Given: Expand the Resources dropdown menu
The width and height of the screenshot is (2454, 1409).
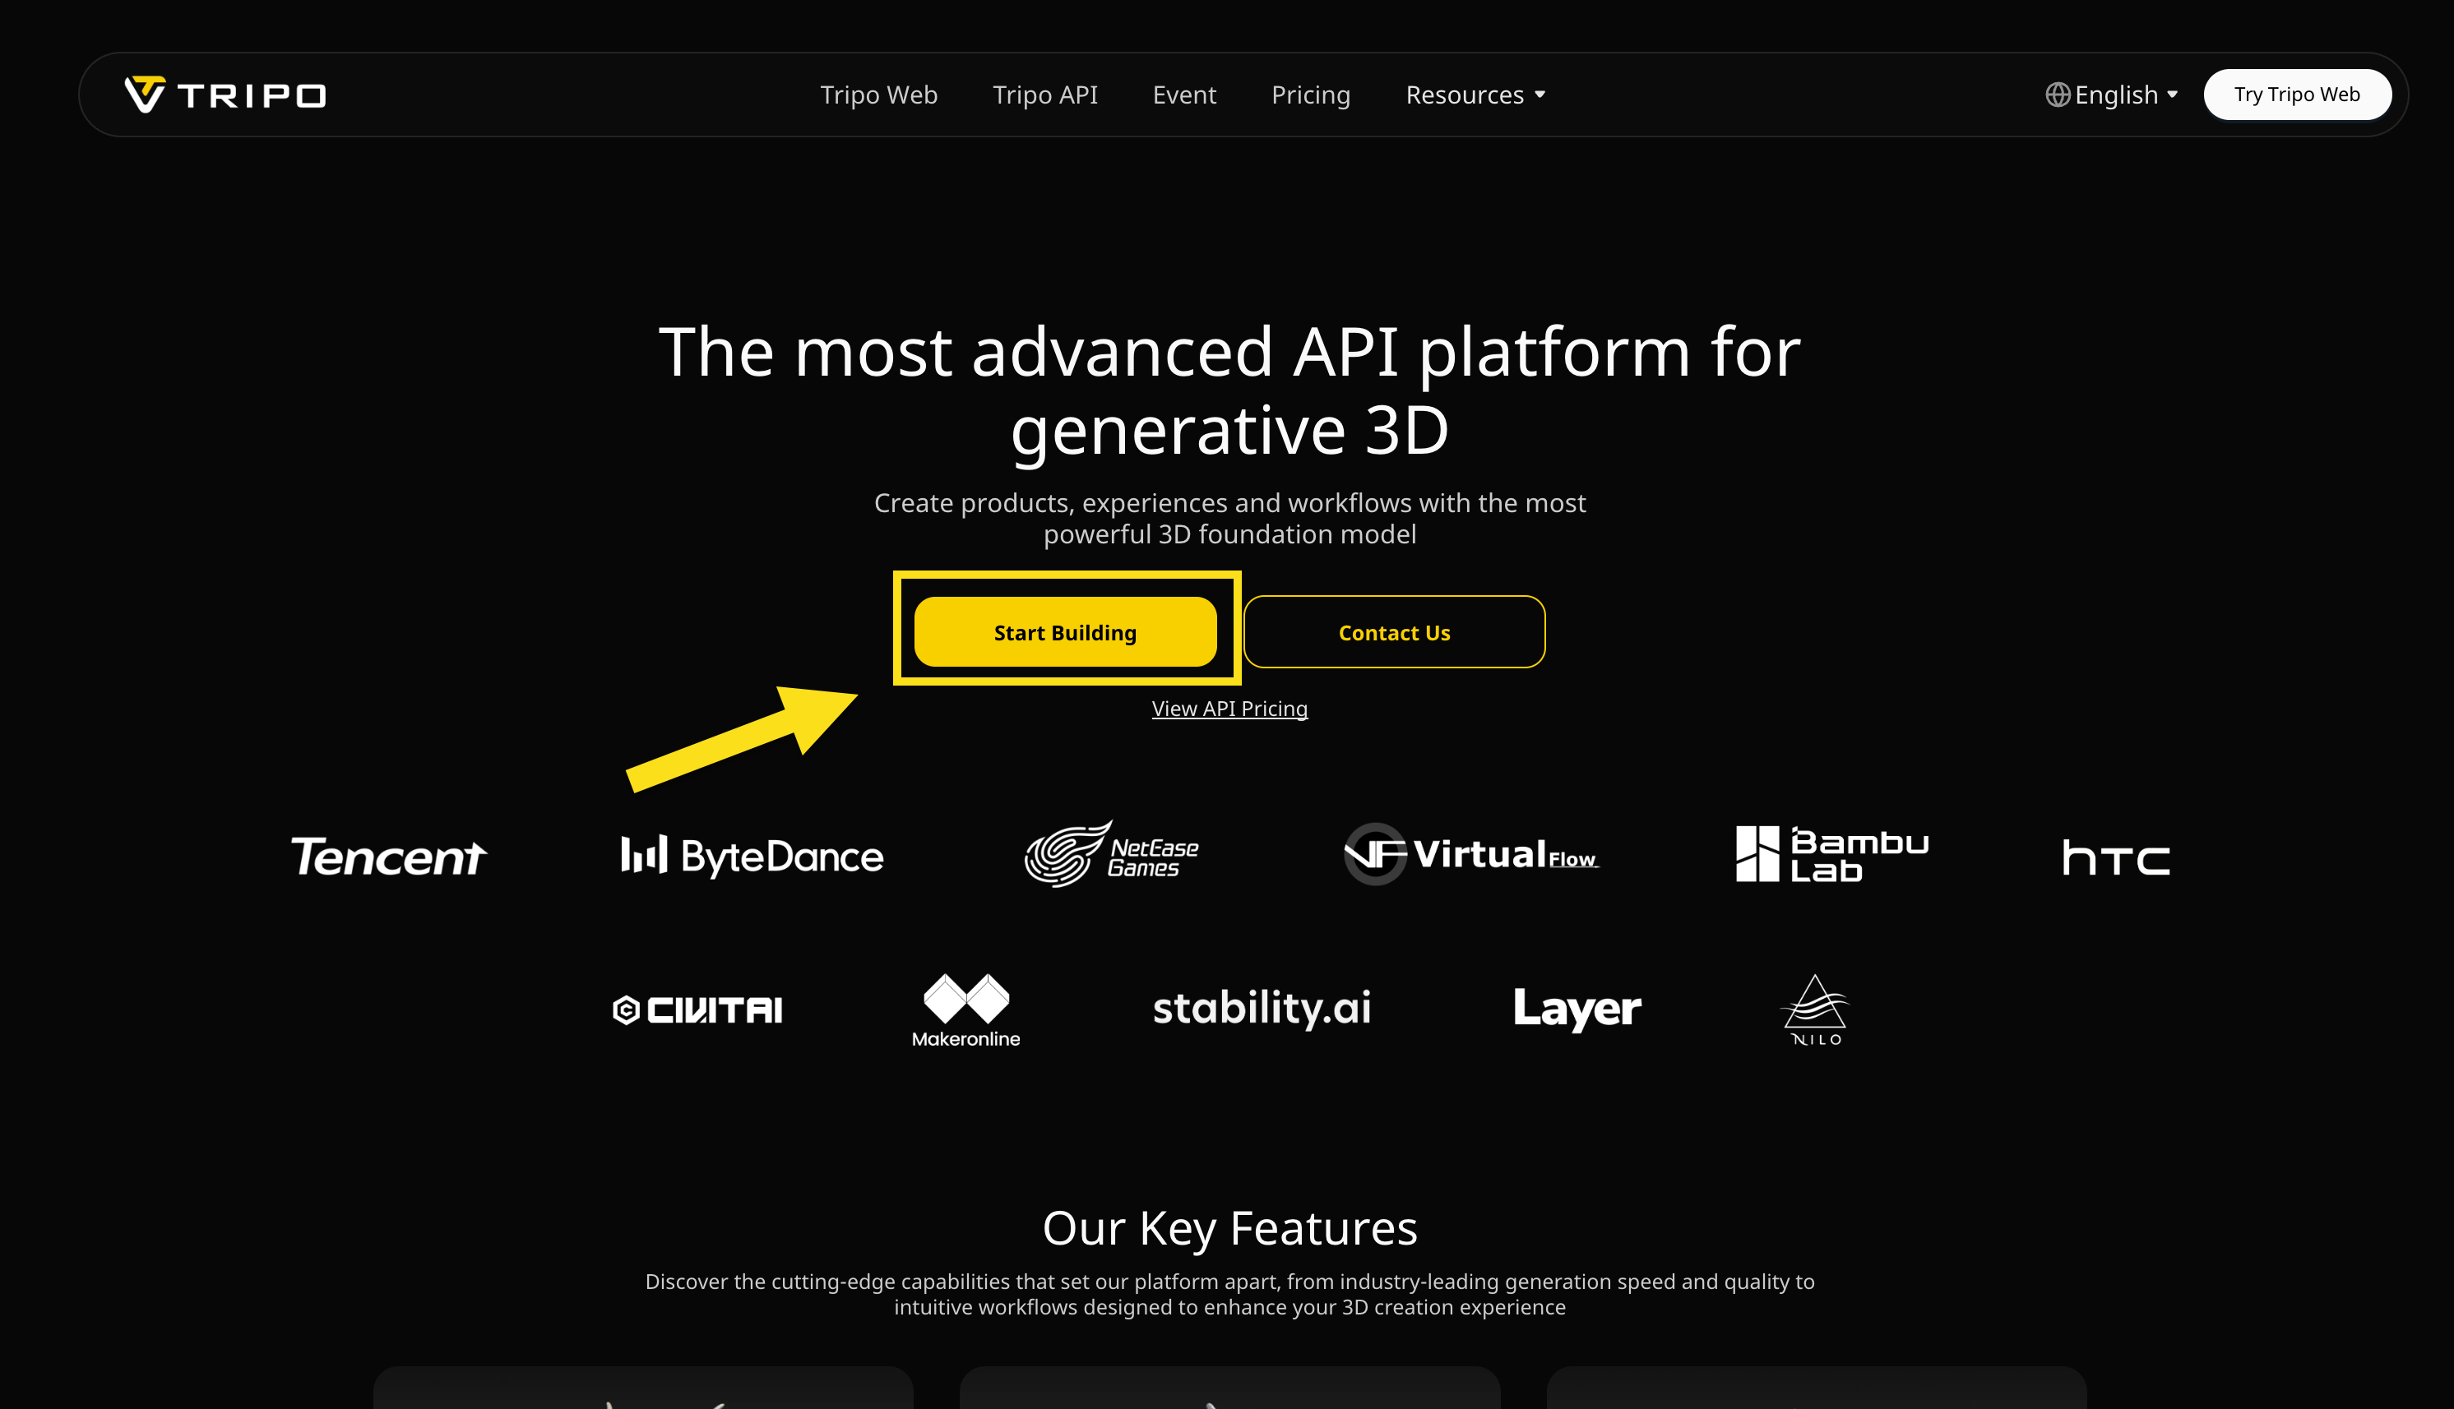Looking at the screenshot, I should [x=1475, y=95].
